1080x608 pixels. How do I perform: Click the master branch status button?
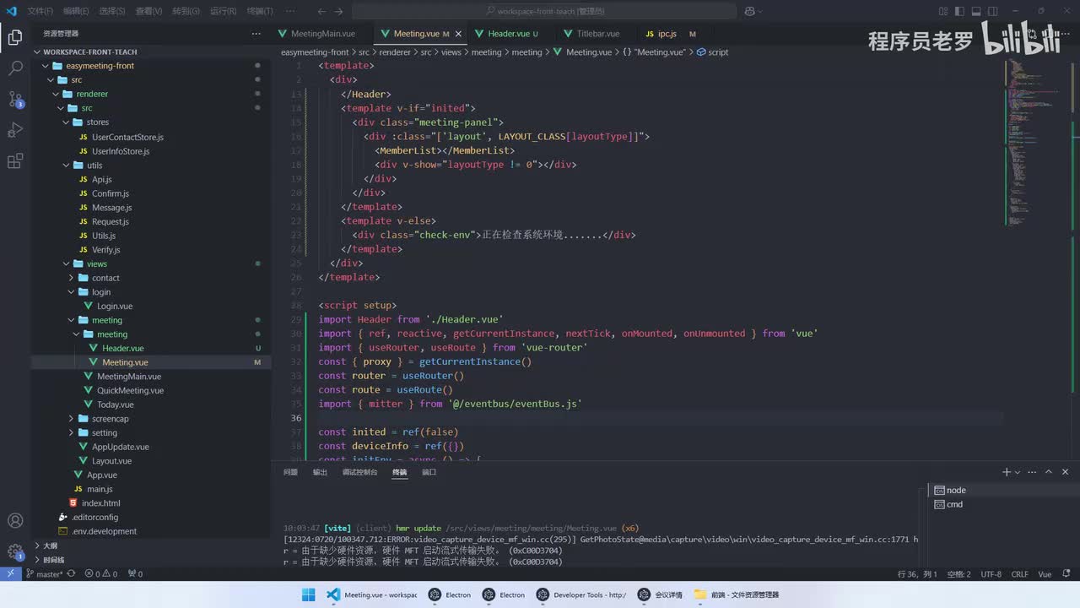(x=45, y=574)
